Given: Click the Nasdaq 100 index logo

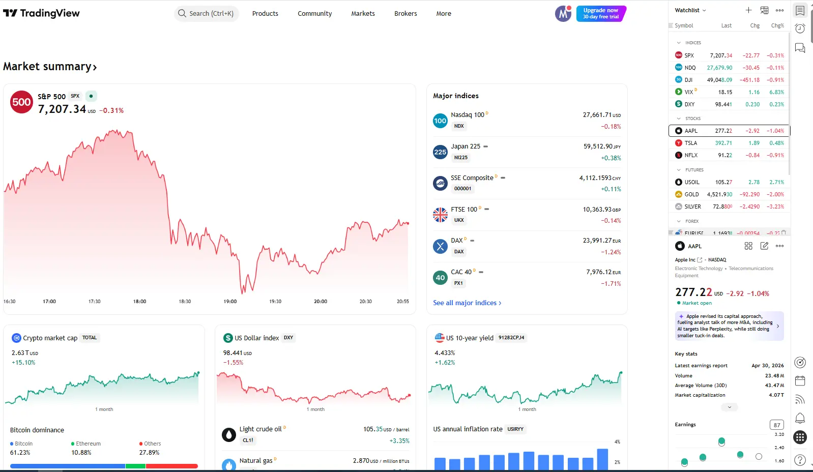Looking at the screenshot, I should pos(440,121).
